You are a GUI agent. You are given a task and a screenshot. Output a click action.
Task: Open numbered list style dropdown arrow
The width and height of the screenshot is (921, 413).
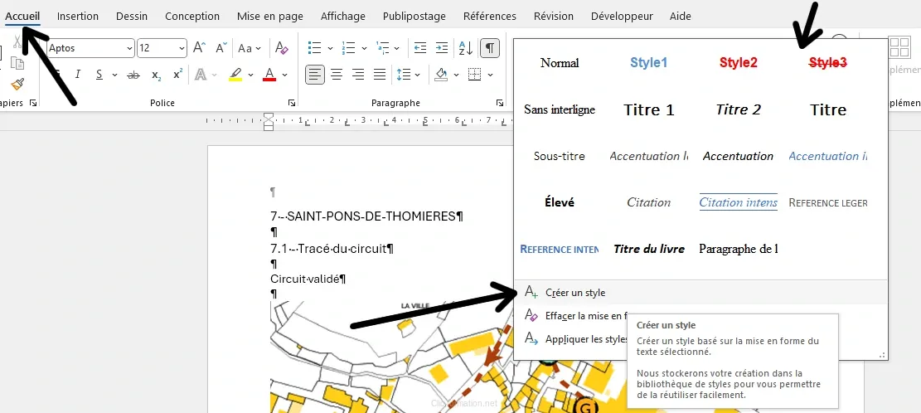(x=364, y=49)
